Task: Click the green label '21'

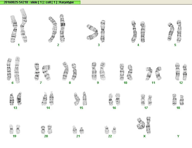Action: [x=78, y=136]
